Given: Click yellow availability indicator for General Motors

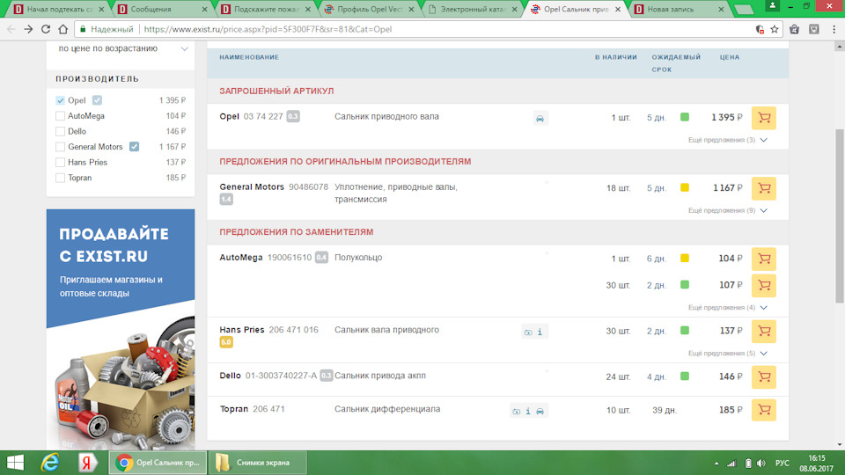Looking at the screenshot, I should tap(685, 187).
